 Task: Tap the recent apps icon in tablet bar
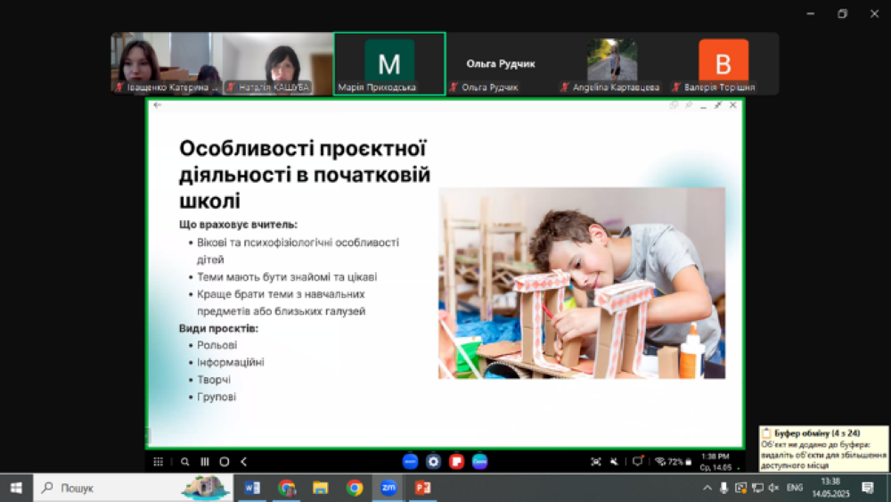pyautogui.click(x=205, y=462)
